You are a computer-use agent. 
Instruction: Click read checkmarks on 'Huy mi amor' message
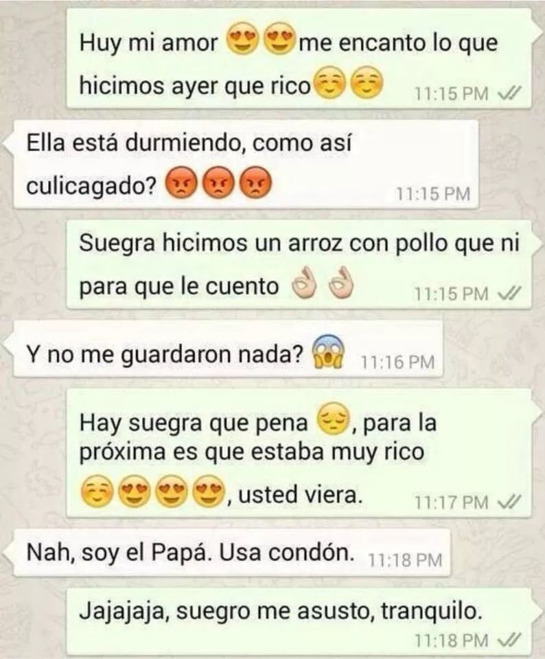tap(510, 91)
